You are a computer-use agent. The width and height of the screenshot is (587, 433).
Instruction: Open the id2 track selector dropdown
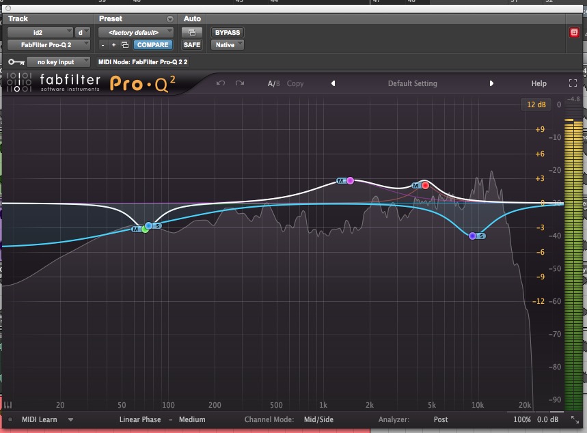pos(40,33)
